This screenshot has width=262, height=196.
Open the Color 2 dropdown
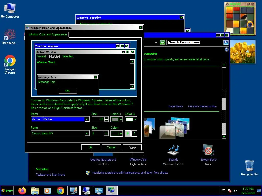pos(131,119)
